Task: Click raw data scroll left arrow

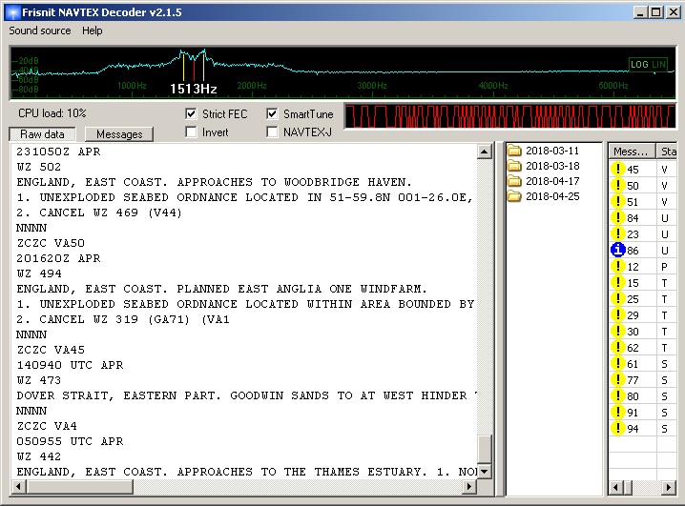Action: click(x=18, y=486)
